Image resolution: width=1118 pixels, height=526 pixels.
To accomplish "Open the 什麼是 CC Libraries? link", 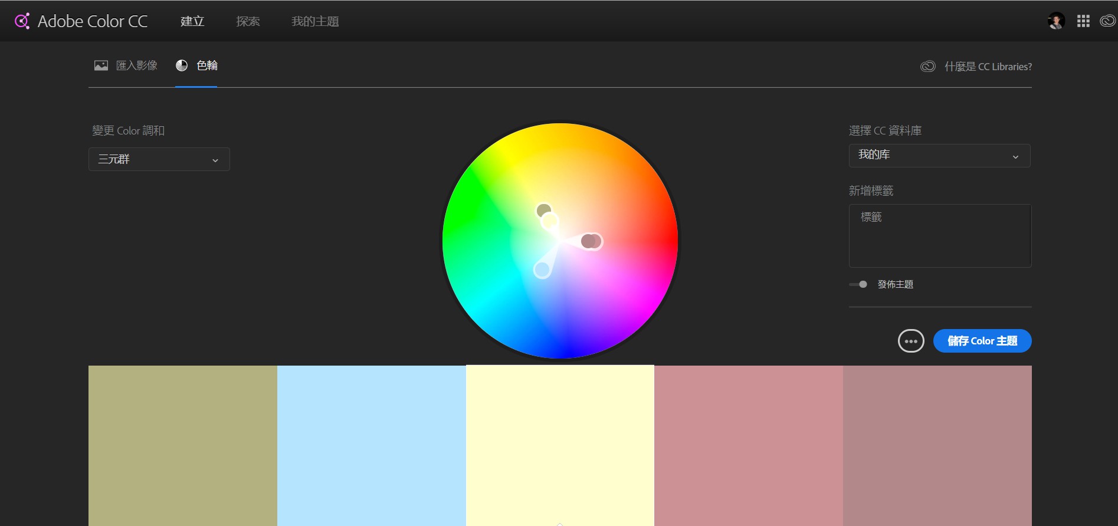I will [x=988, y=67].
